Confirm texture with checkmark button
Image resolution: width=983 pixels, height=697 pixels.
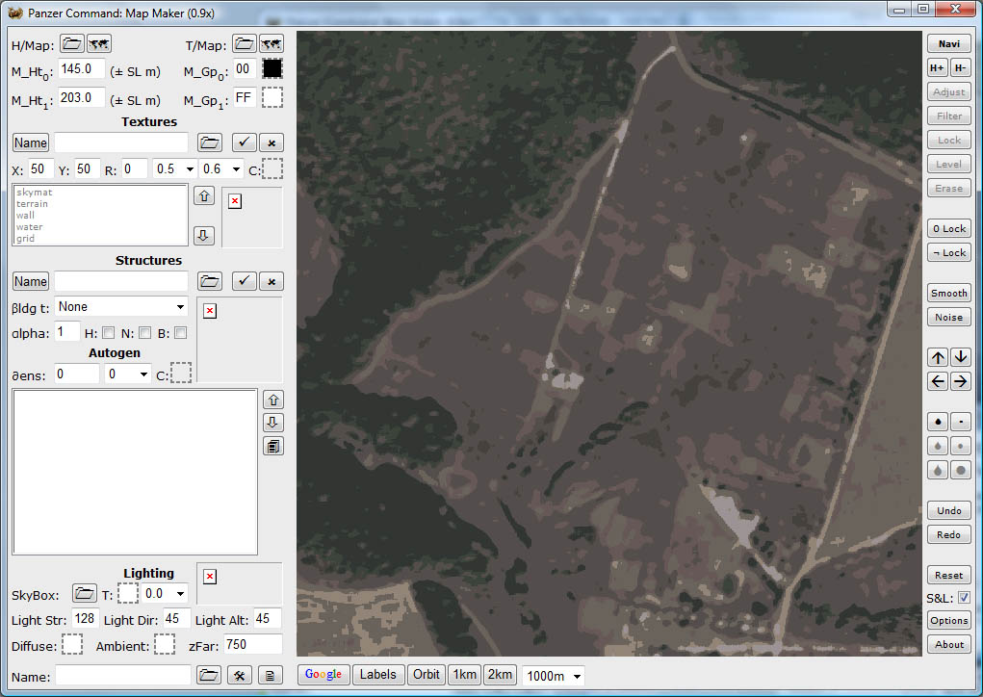[x=244, y=142]
